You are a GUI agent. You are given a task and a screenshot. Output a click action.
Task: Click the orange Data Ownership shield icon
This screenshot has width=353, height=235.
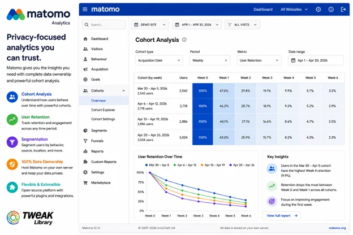pyautogui.click(x=12, y=164)
